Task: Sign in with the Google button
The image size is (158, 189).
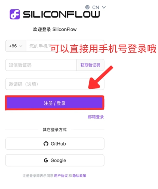Action: pos(55,160)
